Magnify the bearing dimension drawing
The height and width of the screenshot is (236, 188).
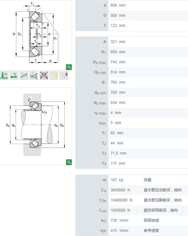click(x=69, y=67)
